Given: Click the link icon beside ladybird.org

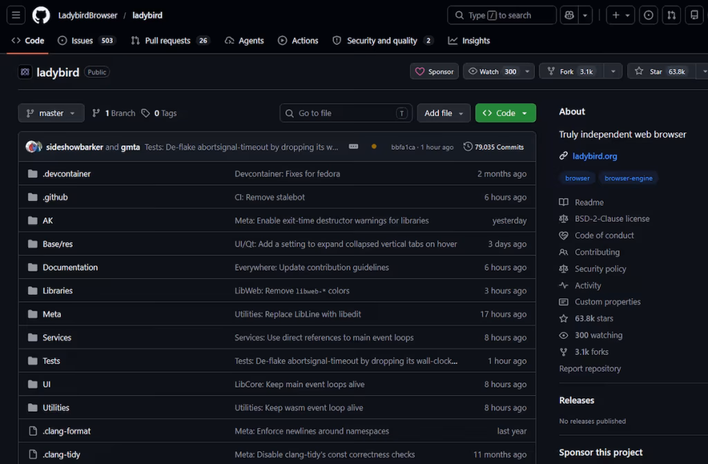Looking at the screenshot, I should click(x=563, y=156).
